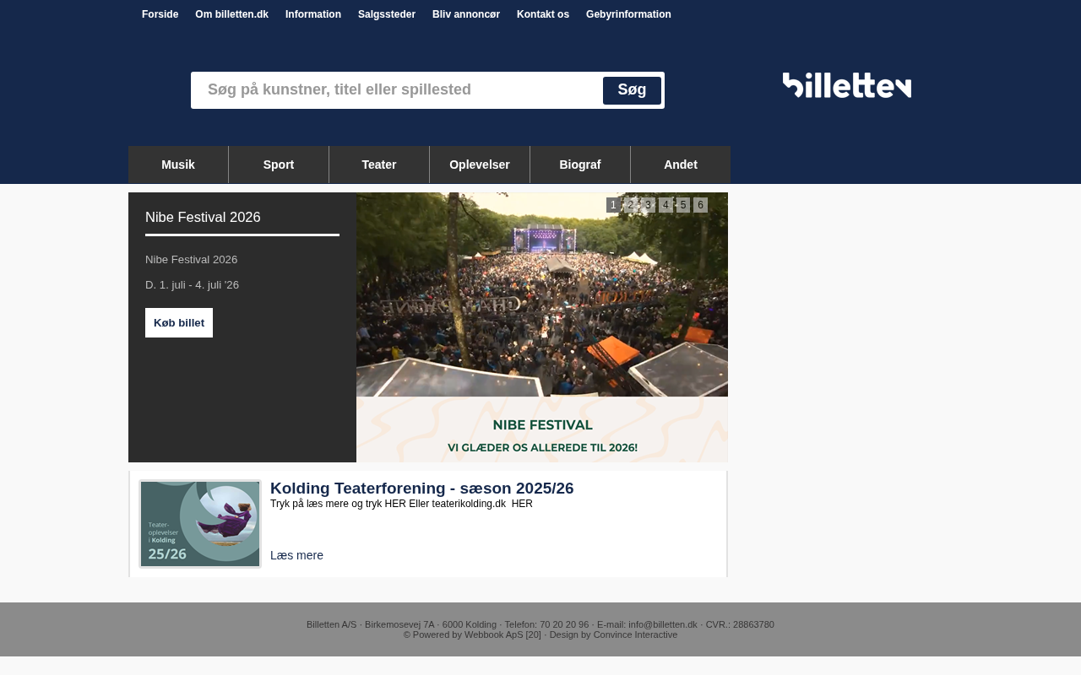Buy a Nibe Festival ticket with Køb billet
This screenshot has height=675, width=1081.
point(179,322)
